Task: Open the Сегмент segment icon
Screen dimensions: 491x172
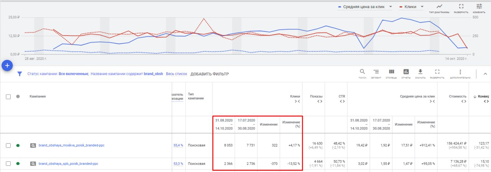Action: tap(376, 72)
